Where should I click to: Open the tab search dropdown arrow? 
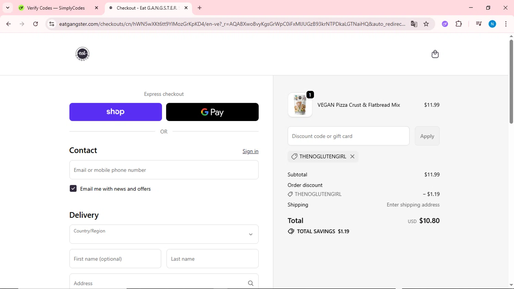(x=8, y=8)
